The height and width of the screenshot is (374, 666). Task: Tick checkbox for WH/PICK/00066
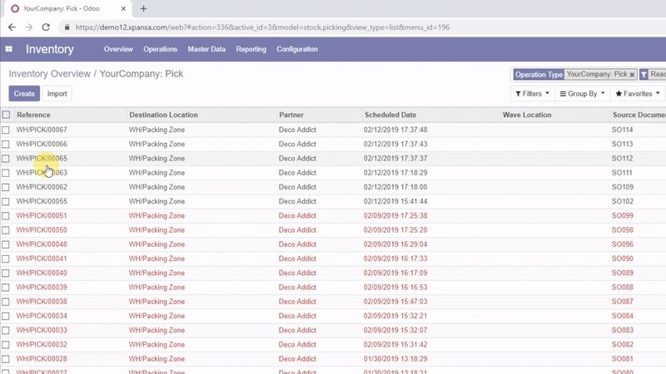click(x=6, y=144)
